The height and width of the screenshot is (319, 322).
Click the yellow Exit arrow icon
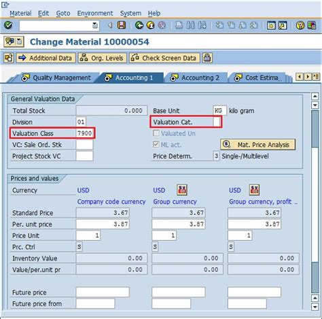[x=151, y=25]
